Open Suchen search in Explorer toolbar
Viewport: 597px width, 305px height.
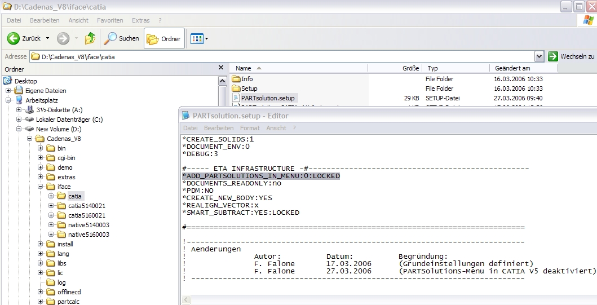pyautogui.click(x=122, y=38)
